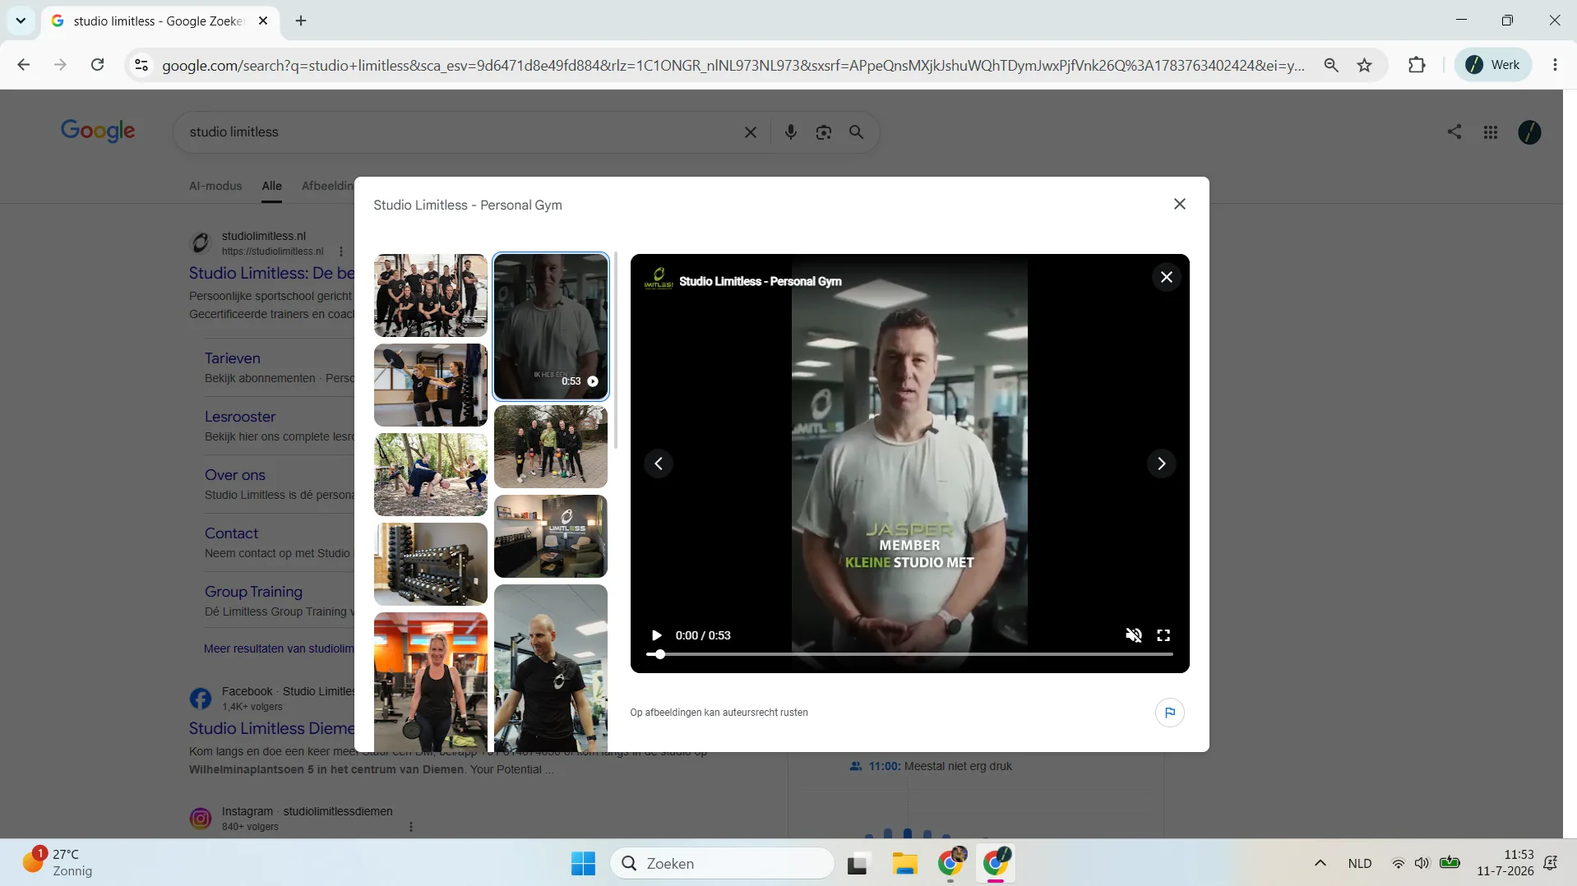Viewport: 1577px width, 886px height.
Task: Bookmark this page with the star
Action: tap(1365, 65)
